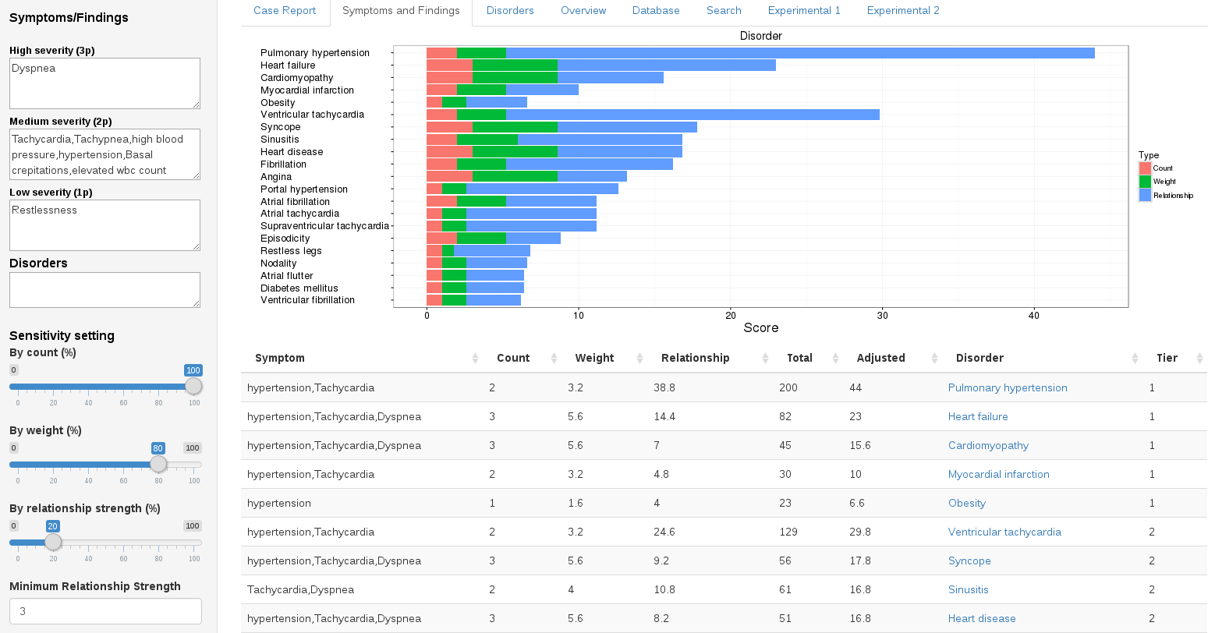Click Adjusted value 29.8 in the table
Screen dimensions: 1208x633
[x=860, y=532]
